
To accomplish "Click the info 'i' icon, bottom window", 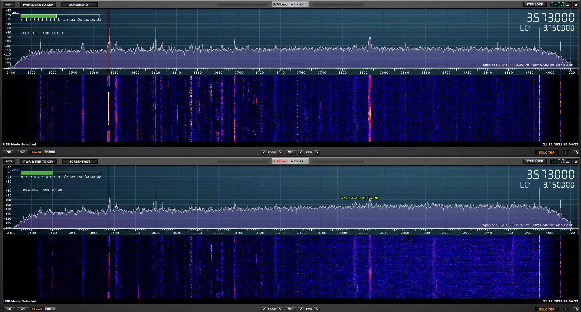I will (x=566, y=309).
